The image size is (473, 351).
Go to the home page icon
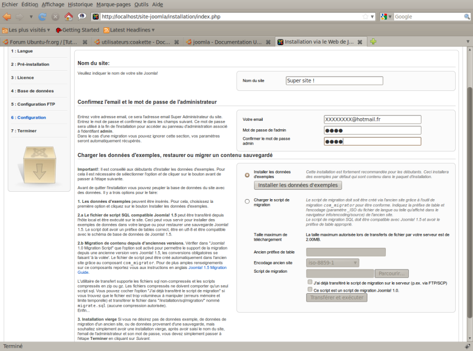(69, 17)
